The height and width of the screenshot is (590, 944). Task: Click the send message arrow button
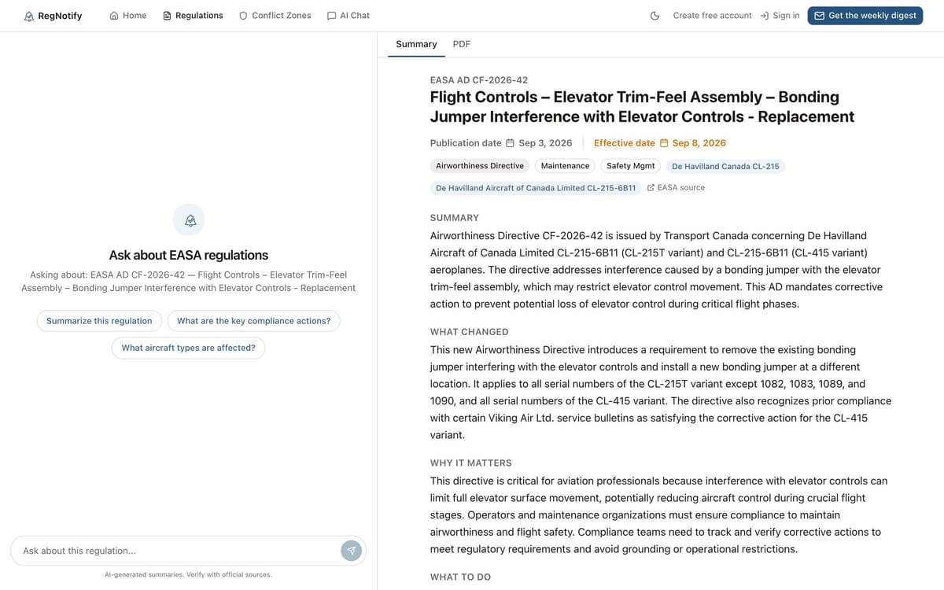(351, 551)
